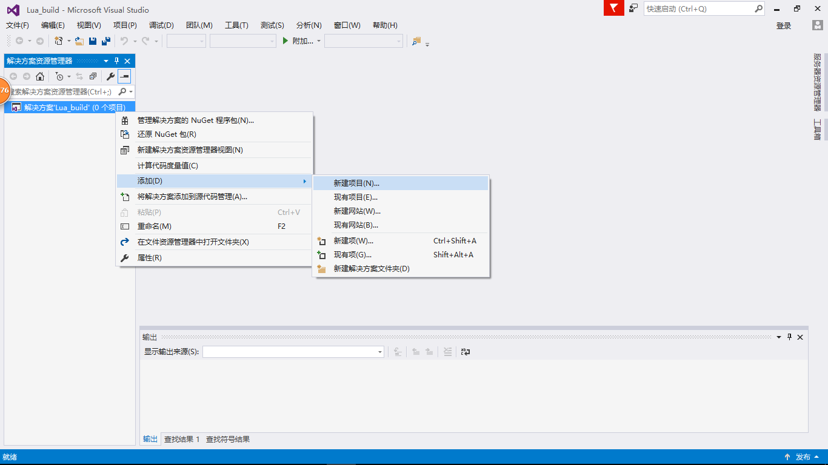Choose 在文件资源管理器中打开文件夹(X)
This screenshot has height=465, width=828.
pos(215,242)
